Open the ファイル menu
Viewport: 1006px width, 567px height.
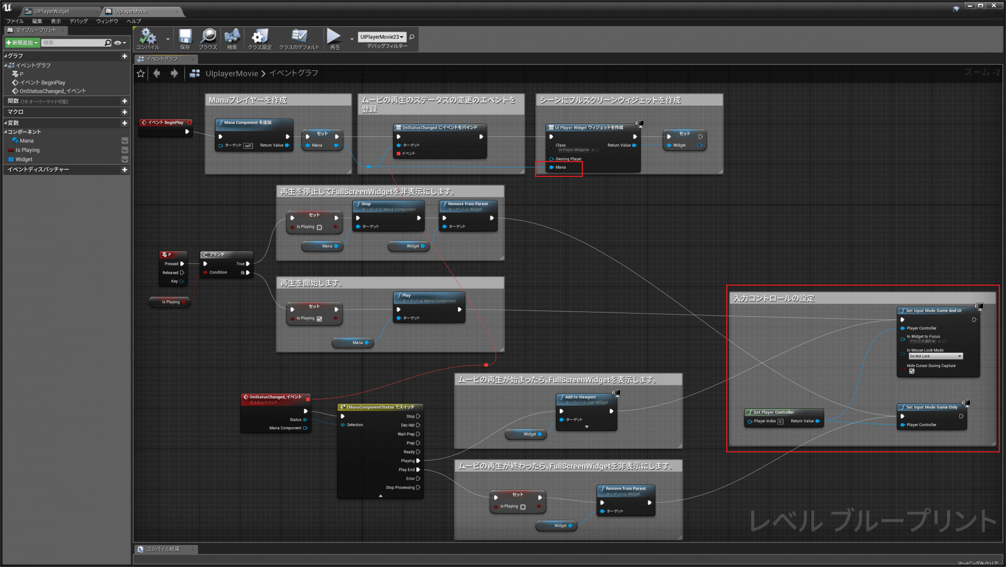[x=15, y=21]
